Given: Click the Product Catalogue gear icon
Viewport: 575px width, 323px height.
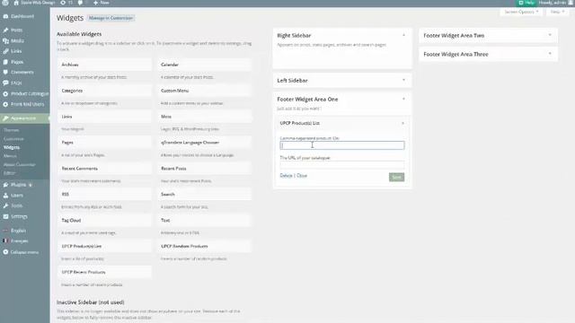Looking at the screenshot, I should [5, 93].
